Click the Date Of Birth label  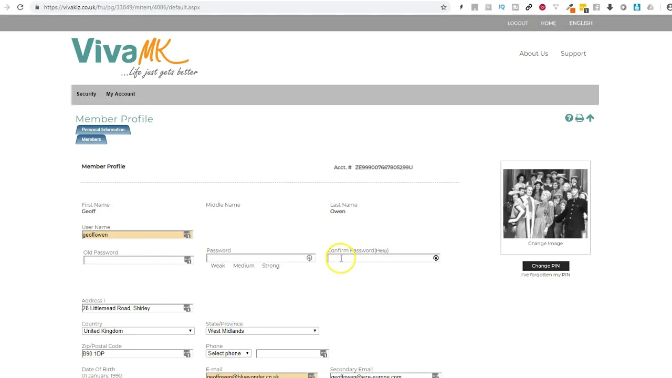pyautogui.click(x=98, y=370)
